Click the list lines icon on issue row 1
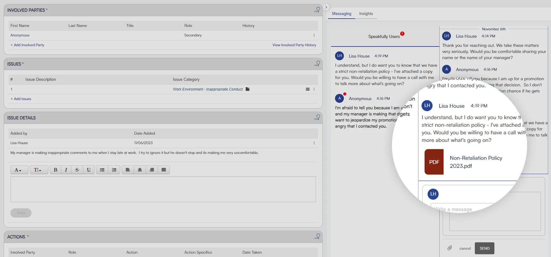Viewport: 551px width, 257px height. click(x=308, y=89)
